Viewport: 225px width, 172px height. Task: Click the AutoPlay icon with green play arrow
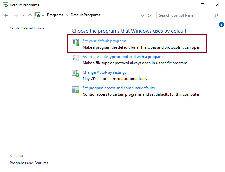pyautogui.click(x=75, y=74)
